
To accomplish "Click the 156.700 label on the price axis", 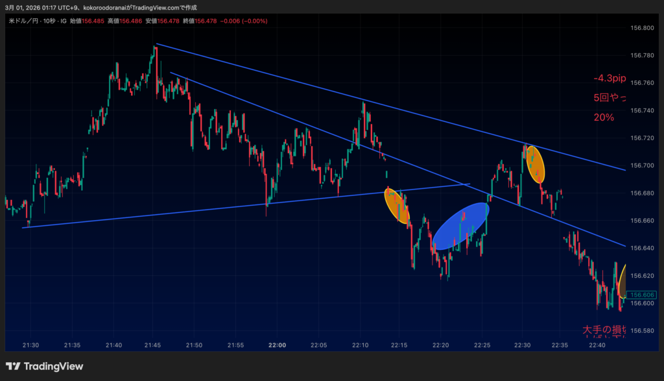I will coord(642,166).
